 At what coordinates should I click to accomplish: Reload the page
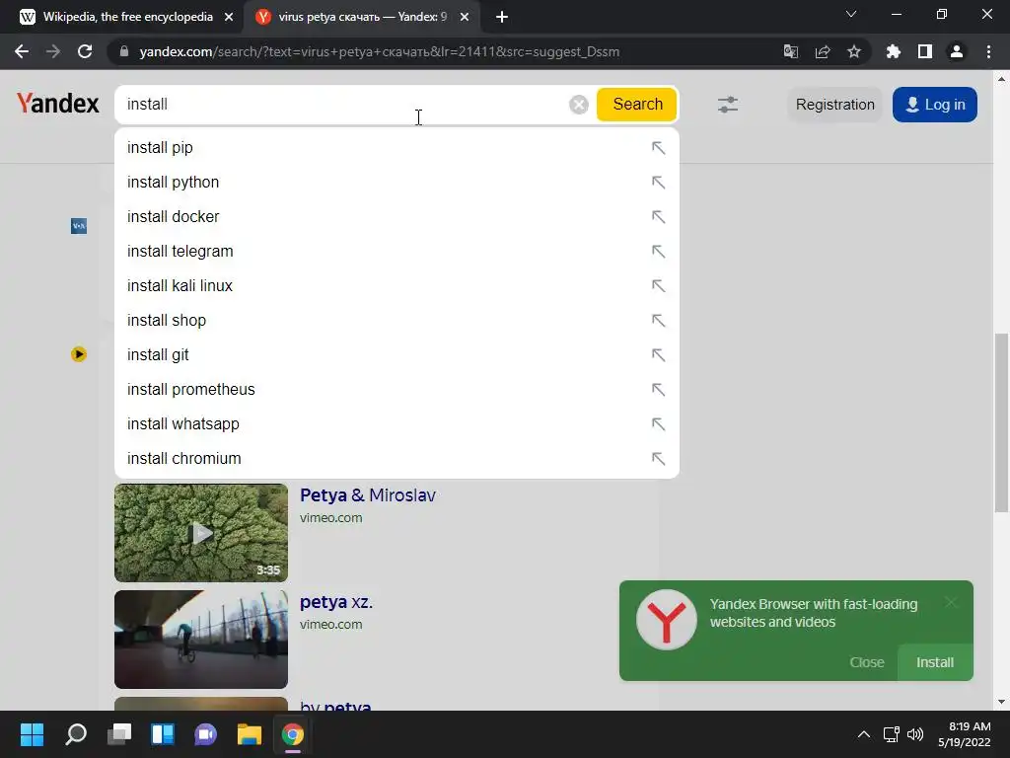coord(85,51)
